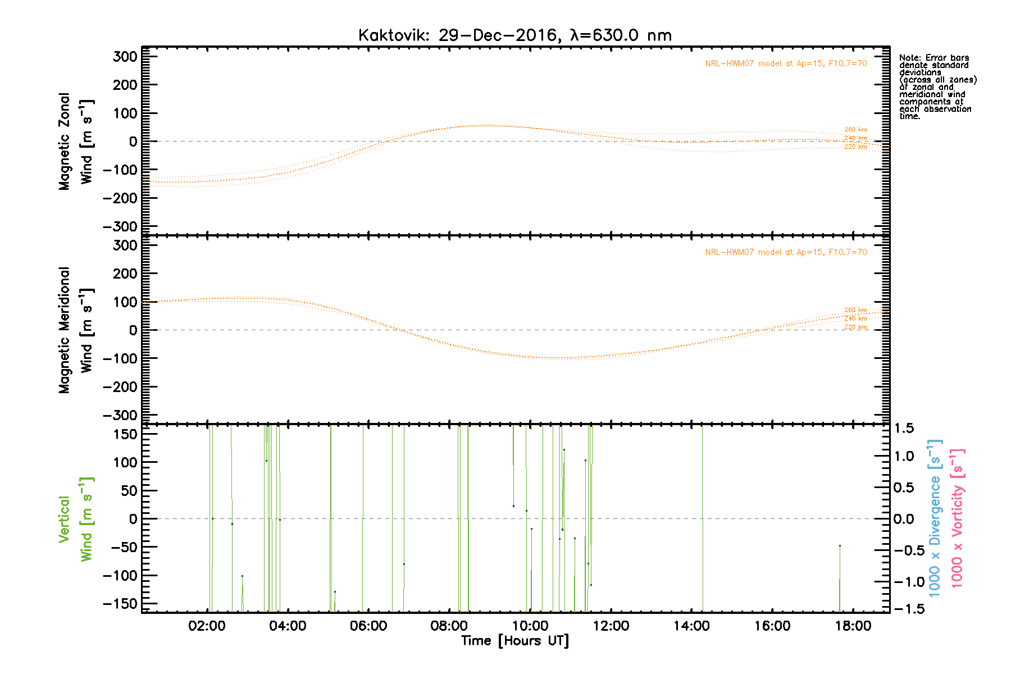The width and height of the screenshot is (1011, 674).
Task: Select the meridional panel's NRL-HWM07 model legend text
Action: [x=786, y=252]
